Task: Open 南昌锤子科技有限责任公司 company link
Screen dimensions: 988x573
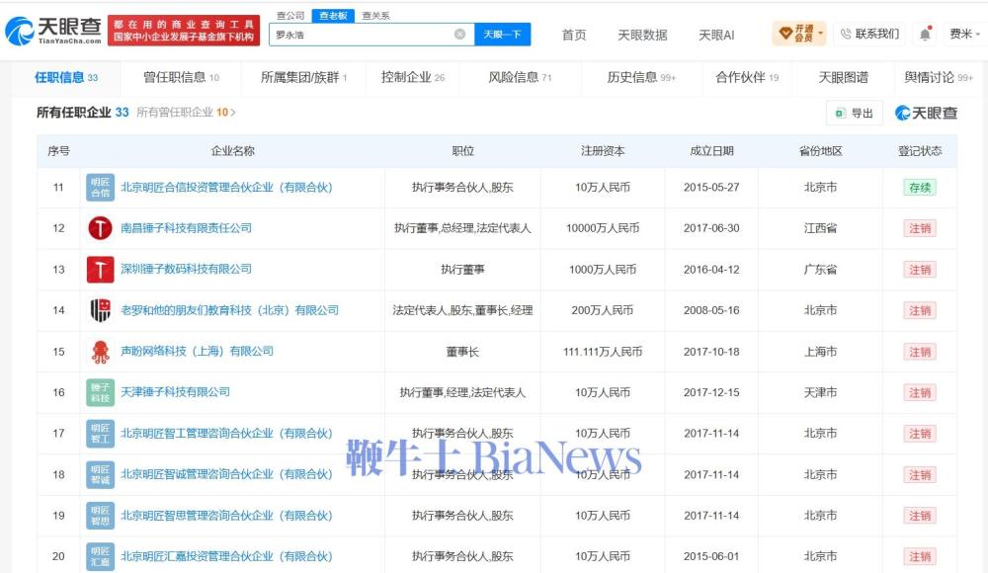Action: (186, 228)
